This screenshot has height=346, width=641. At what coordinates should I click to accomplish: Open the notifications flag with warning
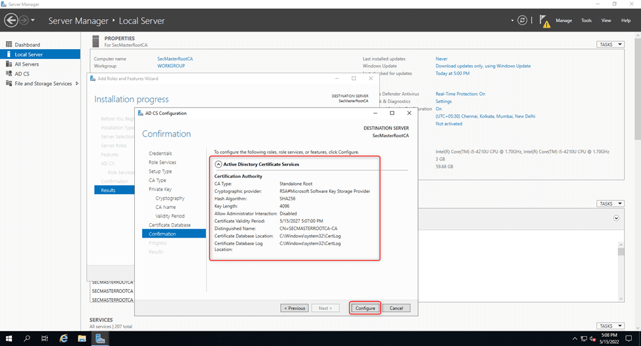tap(544, 21)
